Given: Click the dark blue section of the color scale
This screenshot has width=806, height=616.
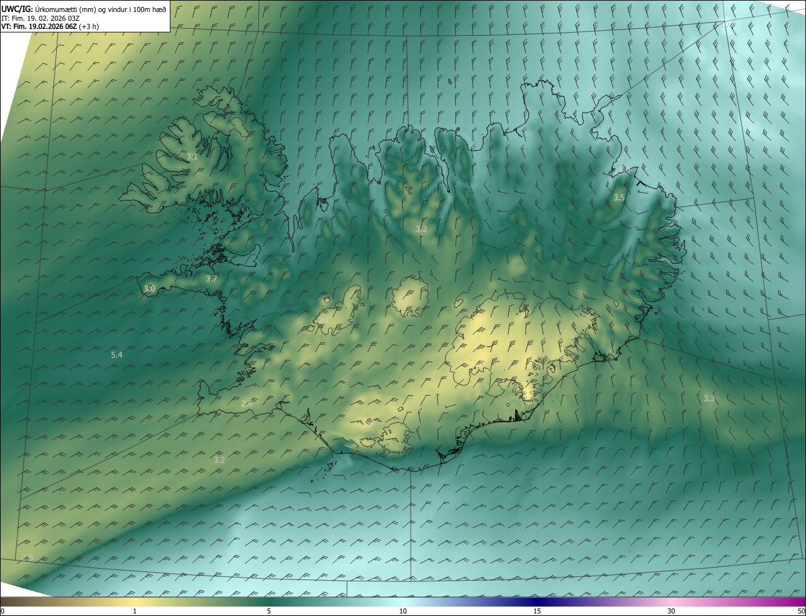Looking at the screenshot, I should (x=537, y=602).
